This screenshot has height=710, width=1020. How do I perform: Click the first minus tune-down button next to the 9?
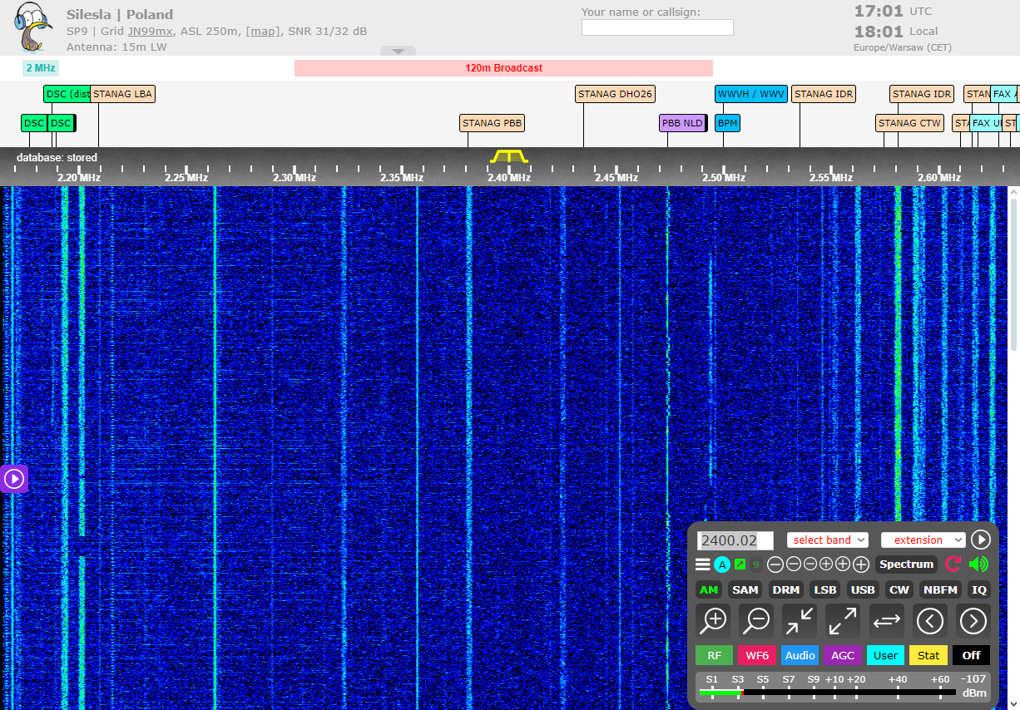click(775, 565)
